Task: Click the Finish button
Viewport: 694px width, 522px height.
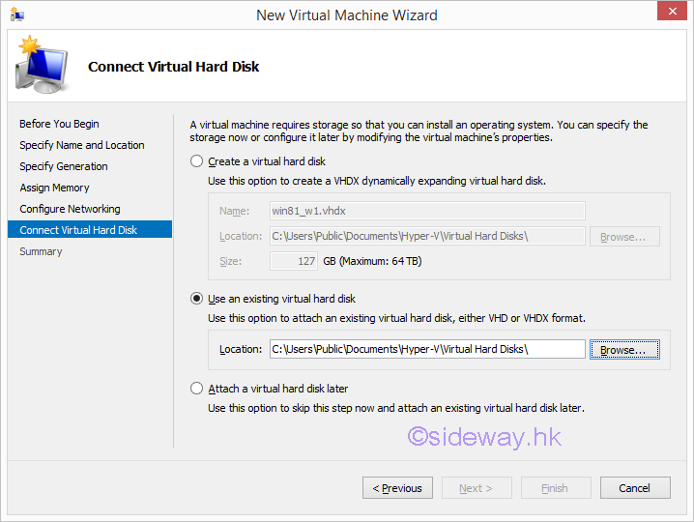Action: [555, 488]
